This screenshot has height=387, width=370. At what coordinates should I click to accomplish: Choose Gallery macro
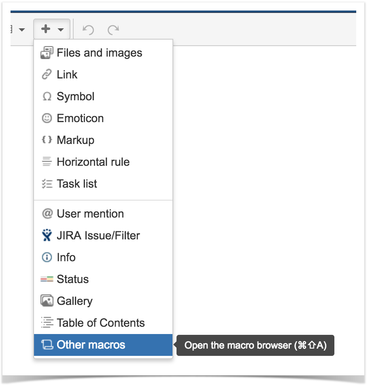(103, 301)
